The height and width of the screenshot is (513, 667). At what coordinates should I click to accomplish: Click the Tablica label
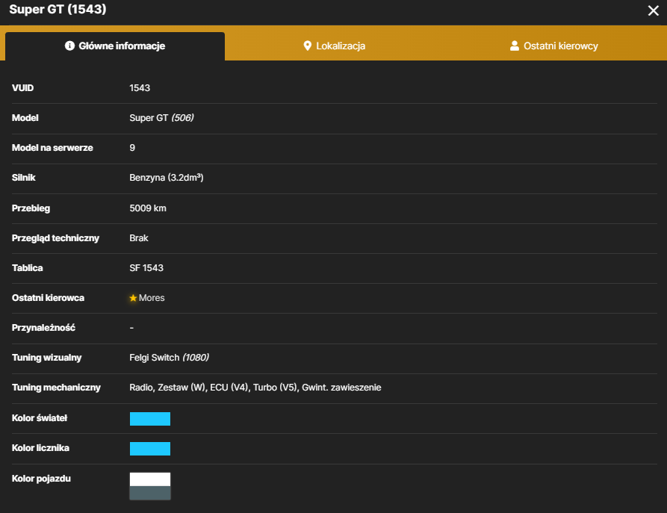click(27, 268)
